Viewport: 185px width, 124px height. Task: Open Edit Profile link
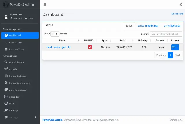[16, 19]
